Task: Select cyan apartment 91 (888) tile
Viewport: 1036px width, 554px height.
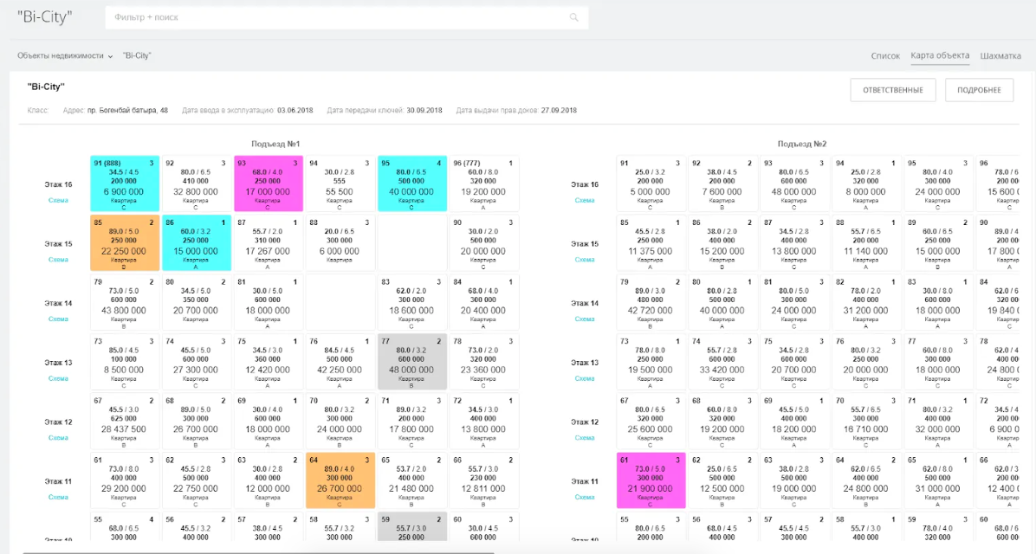Action: (x=125, y=184)
